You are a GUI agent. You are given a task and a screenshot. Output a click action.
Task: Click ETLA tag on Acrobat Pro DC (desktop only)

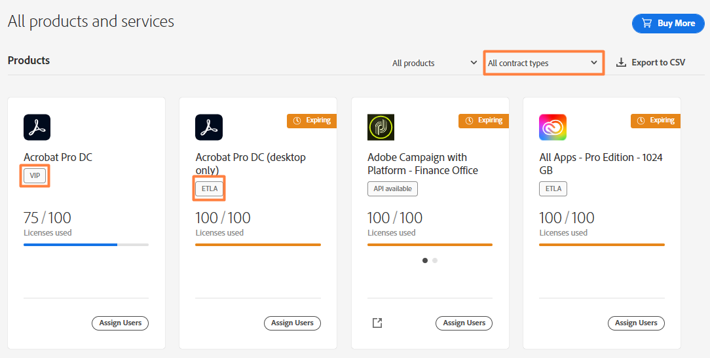coord(209,188)
